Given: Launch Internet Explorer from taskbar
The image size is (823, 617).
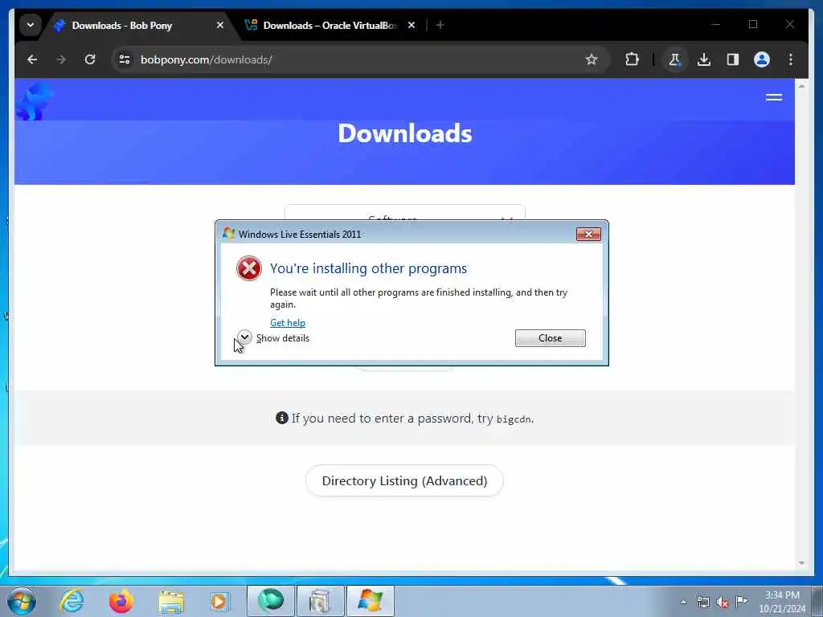Looking at the screenshot, I should coord(72,601).
